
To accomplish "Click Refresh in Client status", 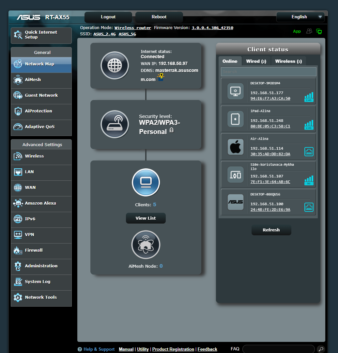I will click(x=271, y=230).
